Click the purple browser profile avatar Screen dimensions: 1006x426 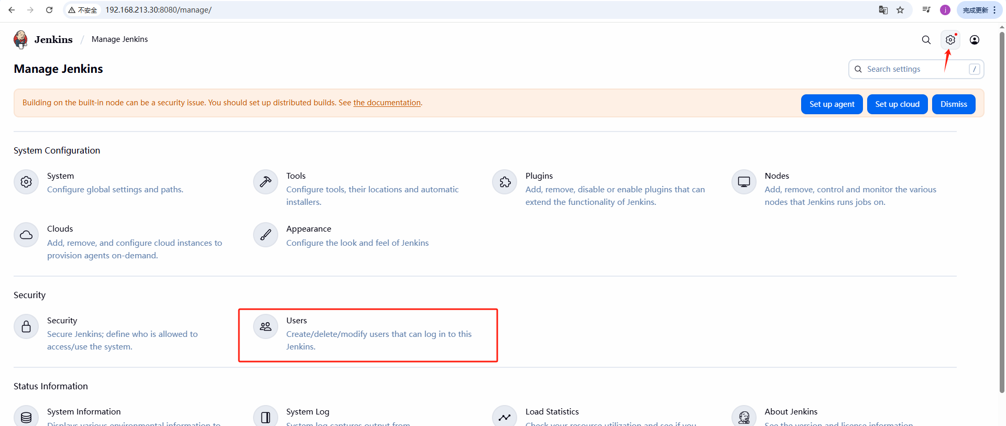click(x=945, y=10)
